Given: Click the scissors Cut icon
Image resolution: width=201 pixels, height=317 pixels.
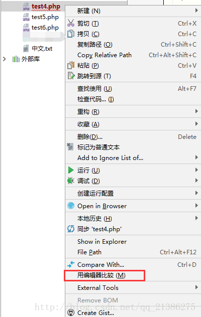Looking at the screenshot, I should tap(71, 23).
